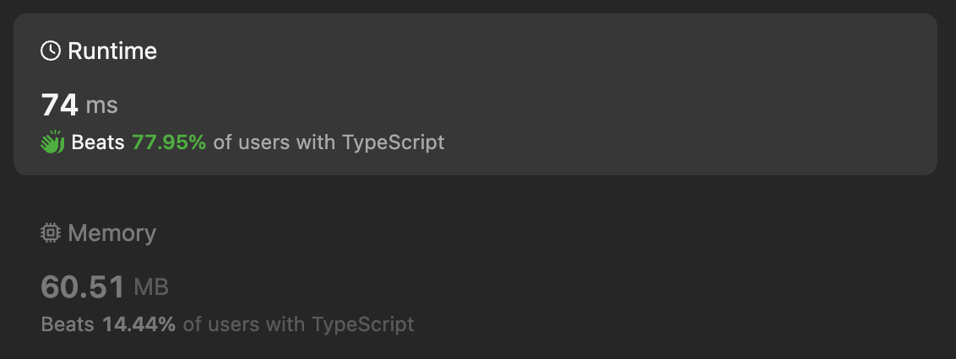
Task: Select the Memory heading label
Action: pos(111,233)
